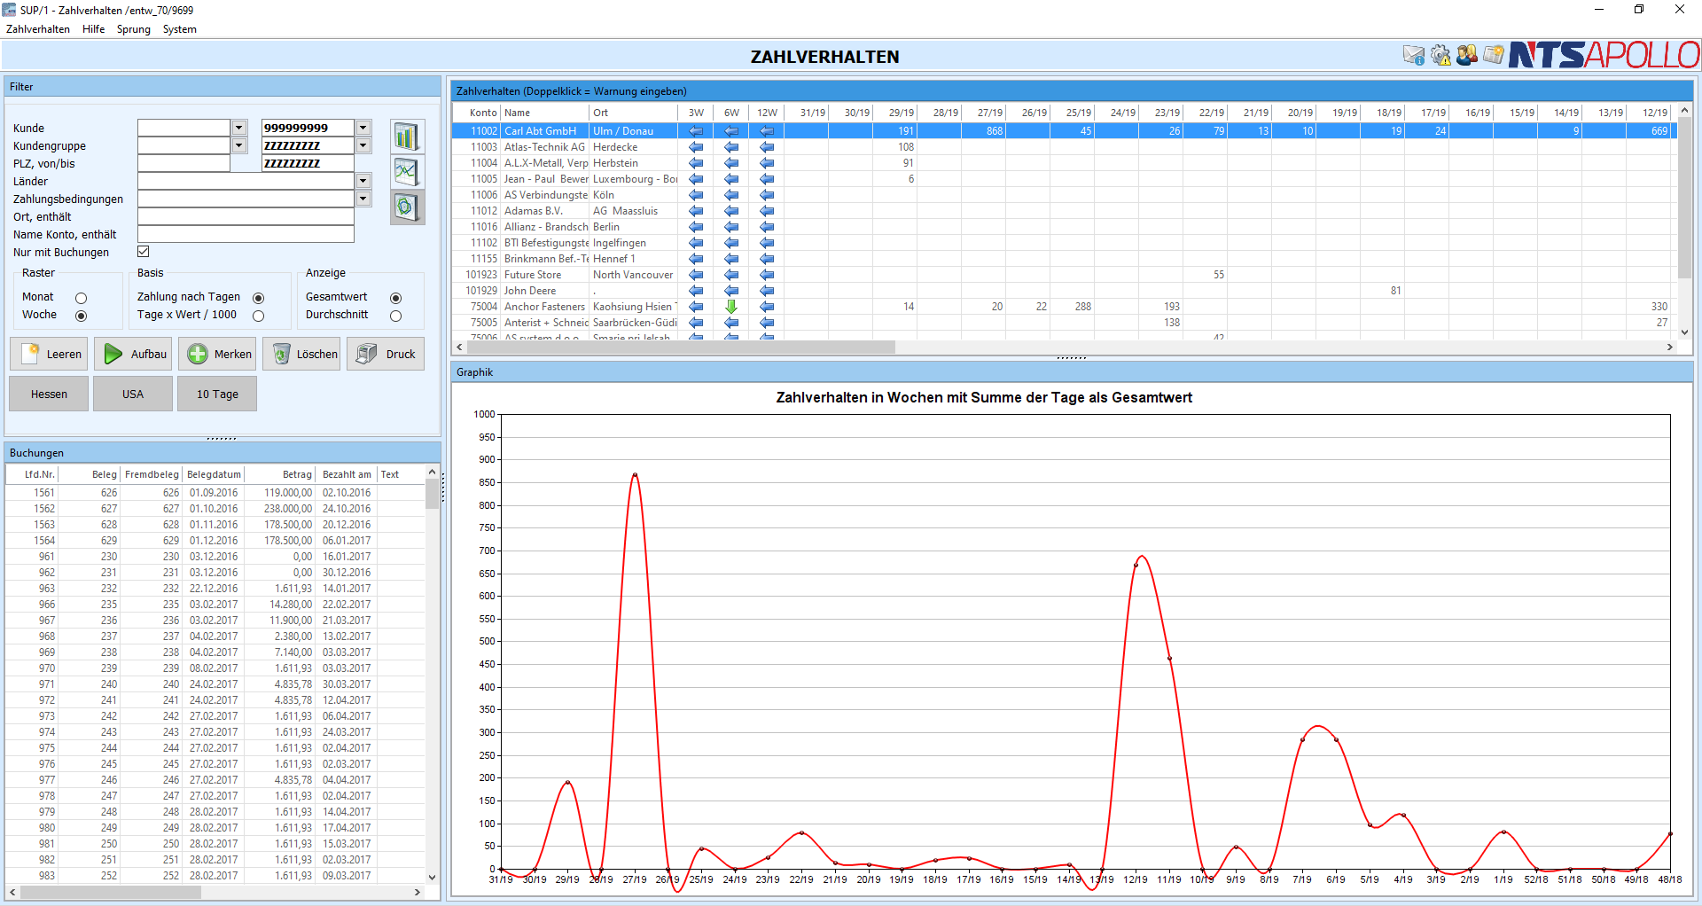The width and height of the screenshot is (1702, 906).
Task: Select Tage x Wert / 1000 radio button
Action: [x=258, y=316]
